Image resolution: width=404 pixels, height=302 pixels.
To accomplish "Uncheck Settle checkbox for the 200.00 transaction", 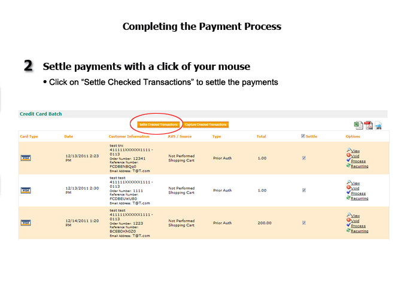I will [305, 222].
